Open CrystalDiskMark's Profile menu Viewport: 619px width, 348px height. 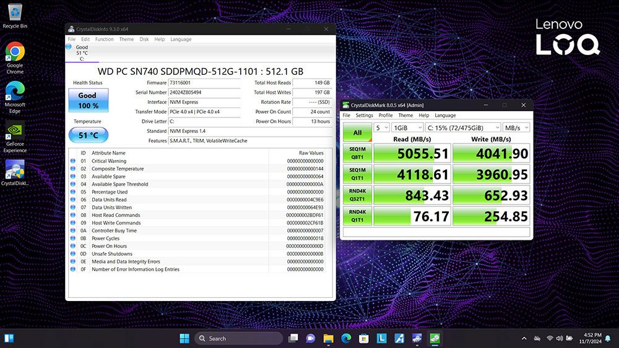pyautogui.click(x=385, y=116)
